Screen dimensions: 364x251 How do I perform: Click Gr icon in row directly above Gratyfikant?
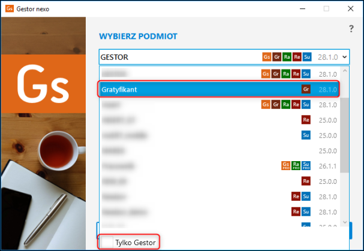[276, 74]
